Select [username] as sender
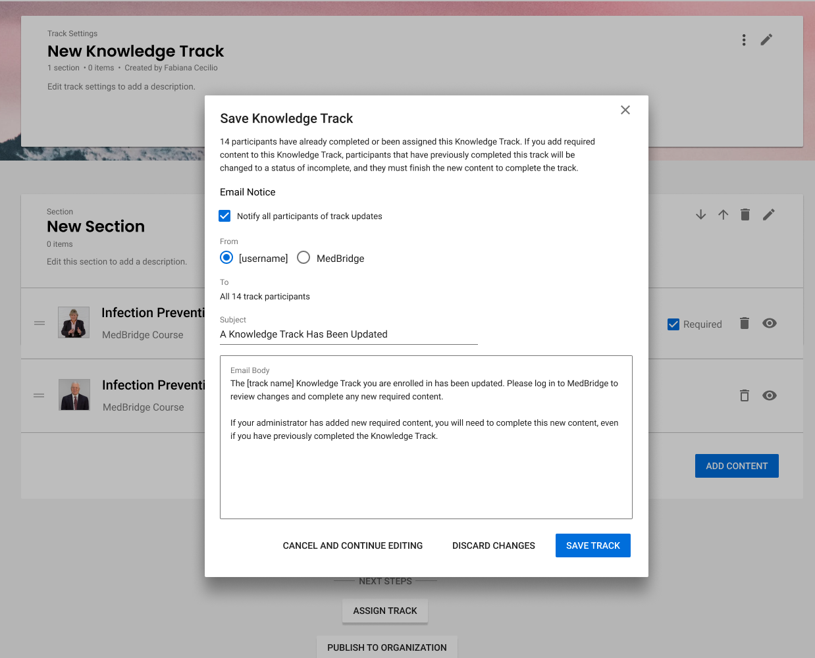Viewport: 815px width, 658px height. click(x=226, y=257)
